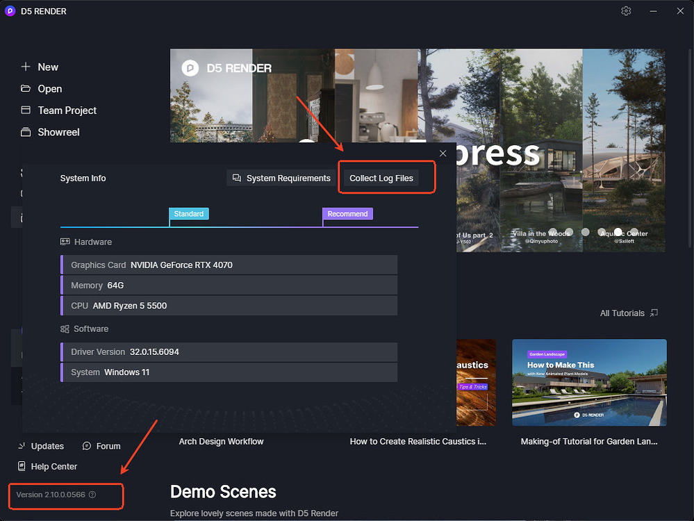Viewport: 694px width, 521px height.
Task: Open the Aquatic Center banner image
Action: tap(624, 151)
